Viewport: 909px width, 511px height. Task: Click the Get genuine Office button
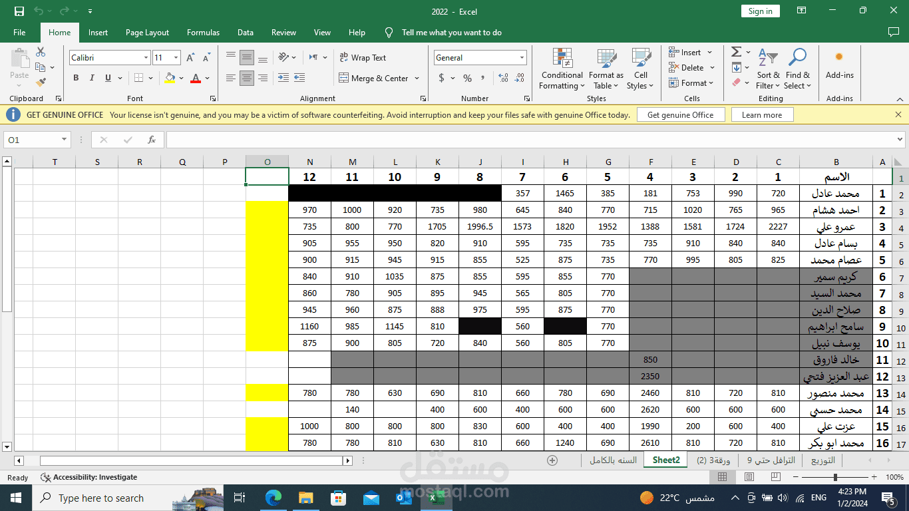pos(680,115)
